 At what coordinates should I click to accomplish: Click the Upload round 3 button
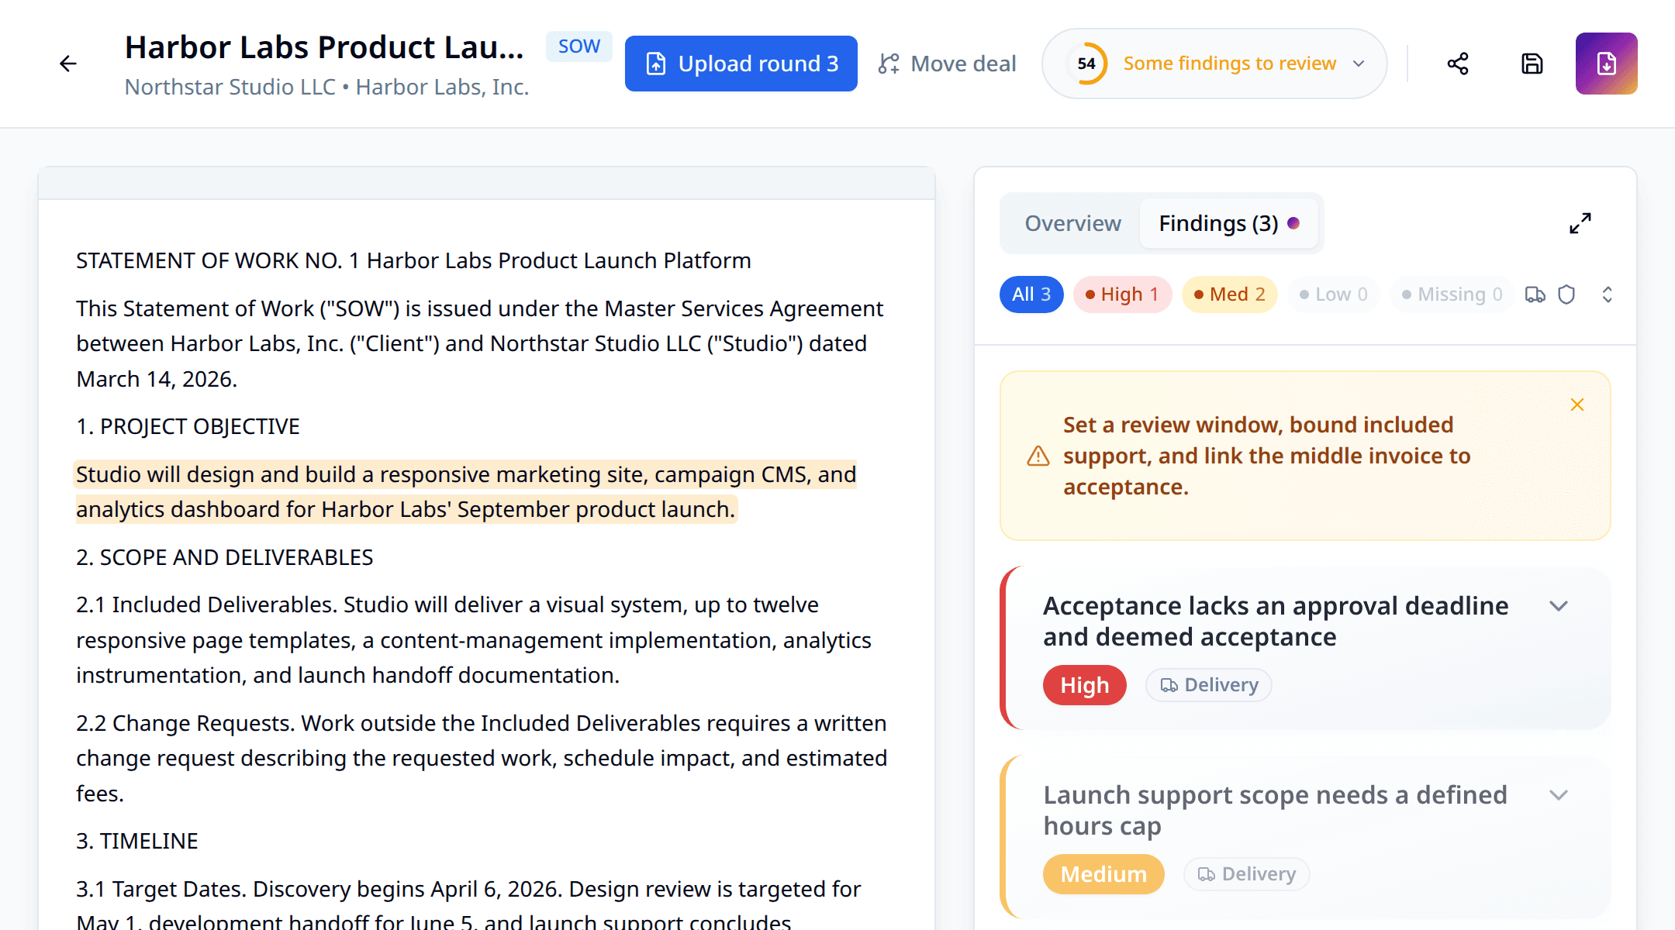tap(741, 64)
